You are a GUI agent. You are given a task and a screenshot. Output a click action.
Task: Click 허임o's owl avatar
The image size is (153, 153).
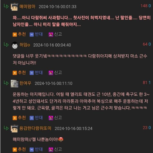coord(15,45)
